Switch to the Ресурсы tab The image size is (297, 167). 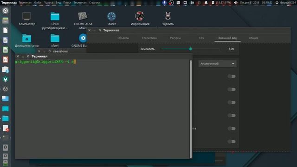175,38
